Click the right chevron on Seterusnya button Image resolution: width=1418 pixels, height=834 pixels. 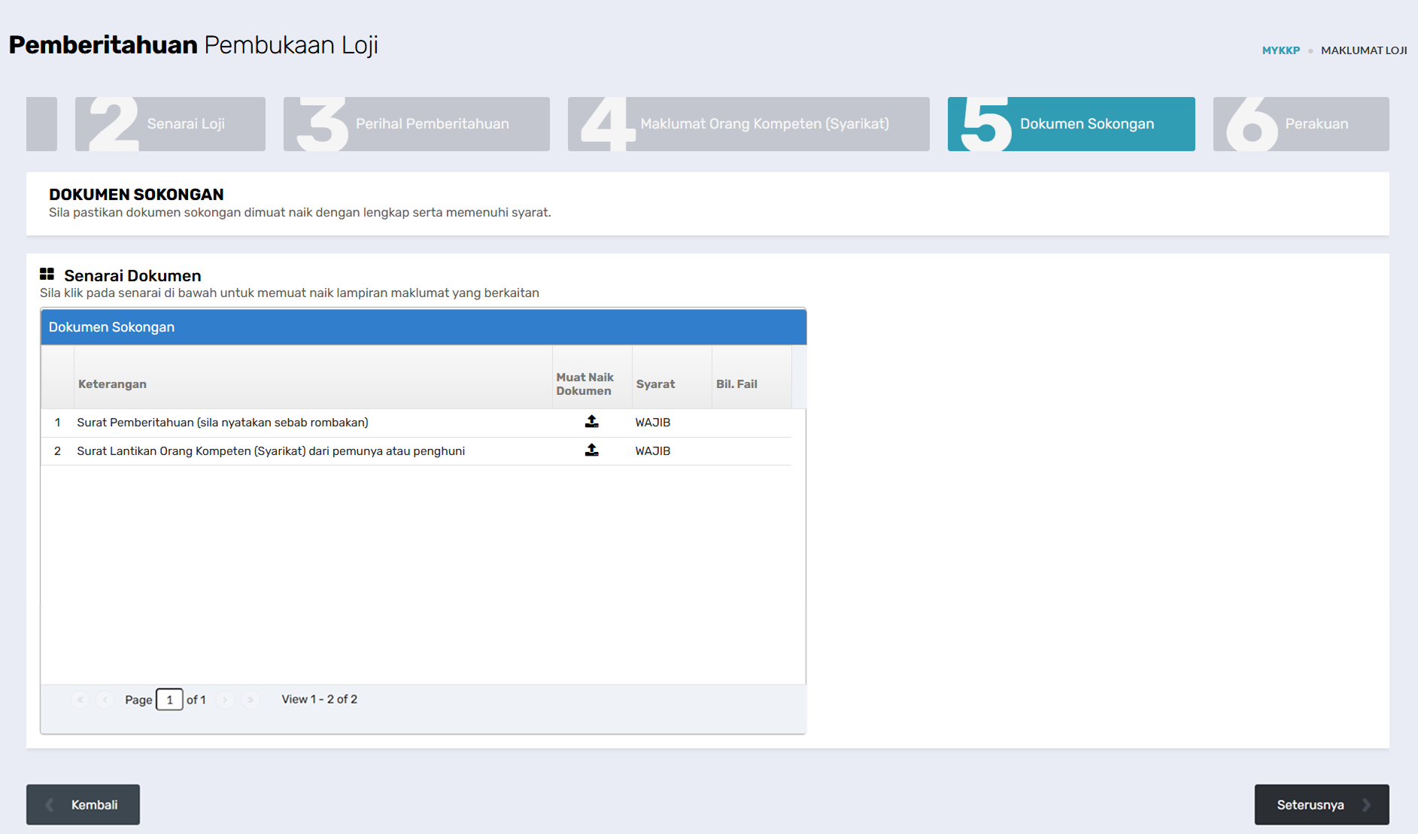coord(1366,805)
